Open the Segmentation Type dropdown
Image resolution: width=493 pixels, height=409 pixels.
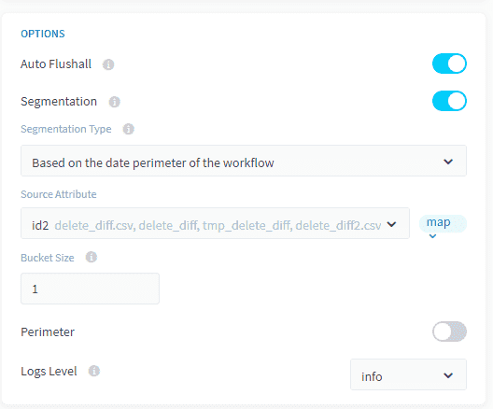(244, 161)
